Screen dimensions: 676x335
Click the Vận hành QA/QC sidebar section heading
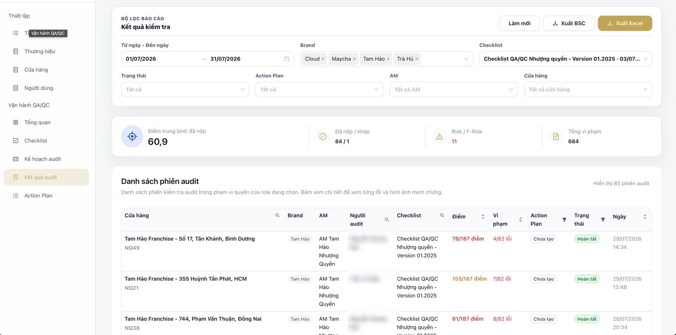(x=29, y=105)
